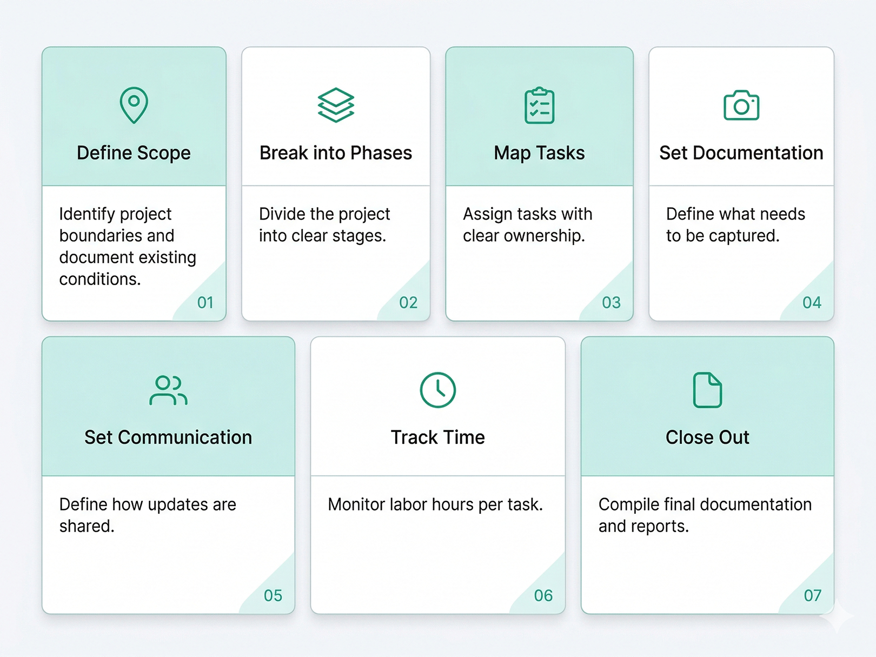This screenshot has height=657, width=876.
Task: Click the number badge 06
Action: [x=542, y=595]
